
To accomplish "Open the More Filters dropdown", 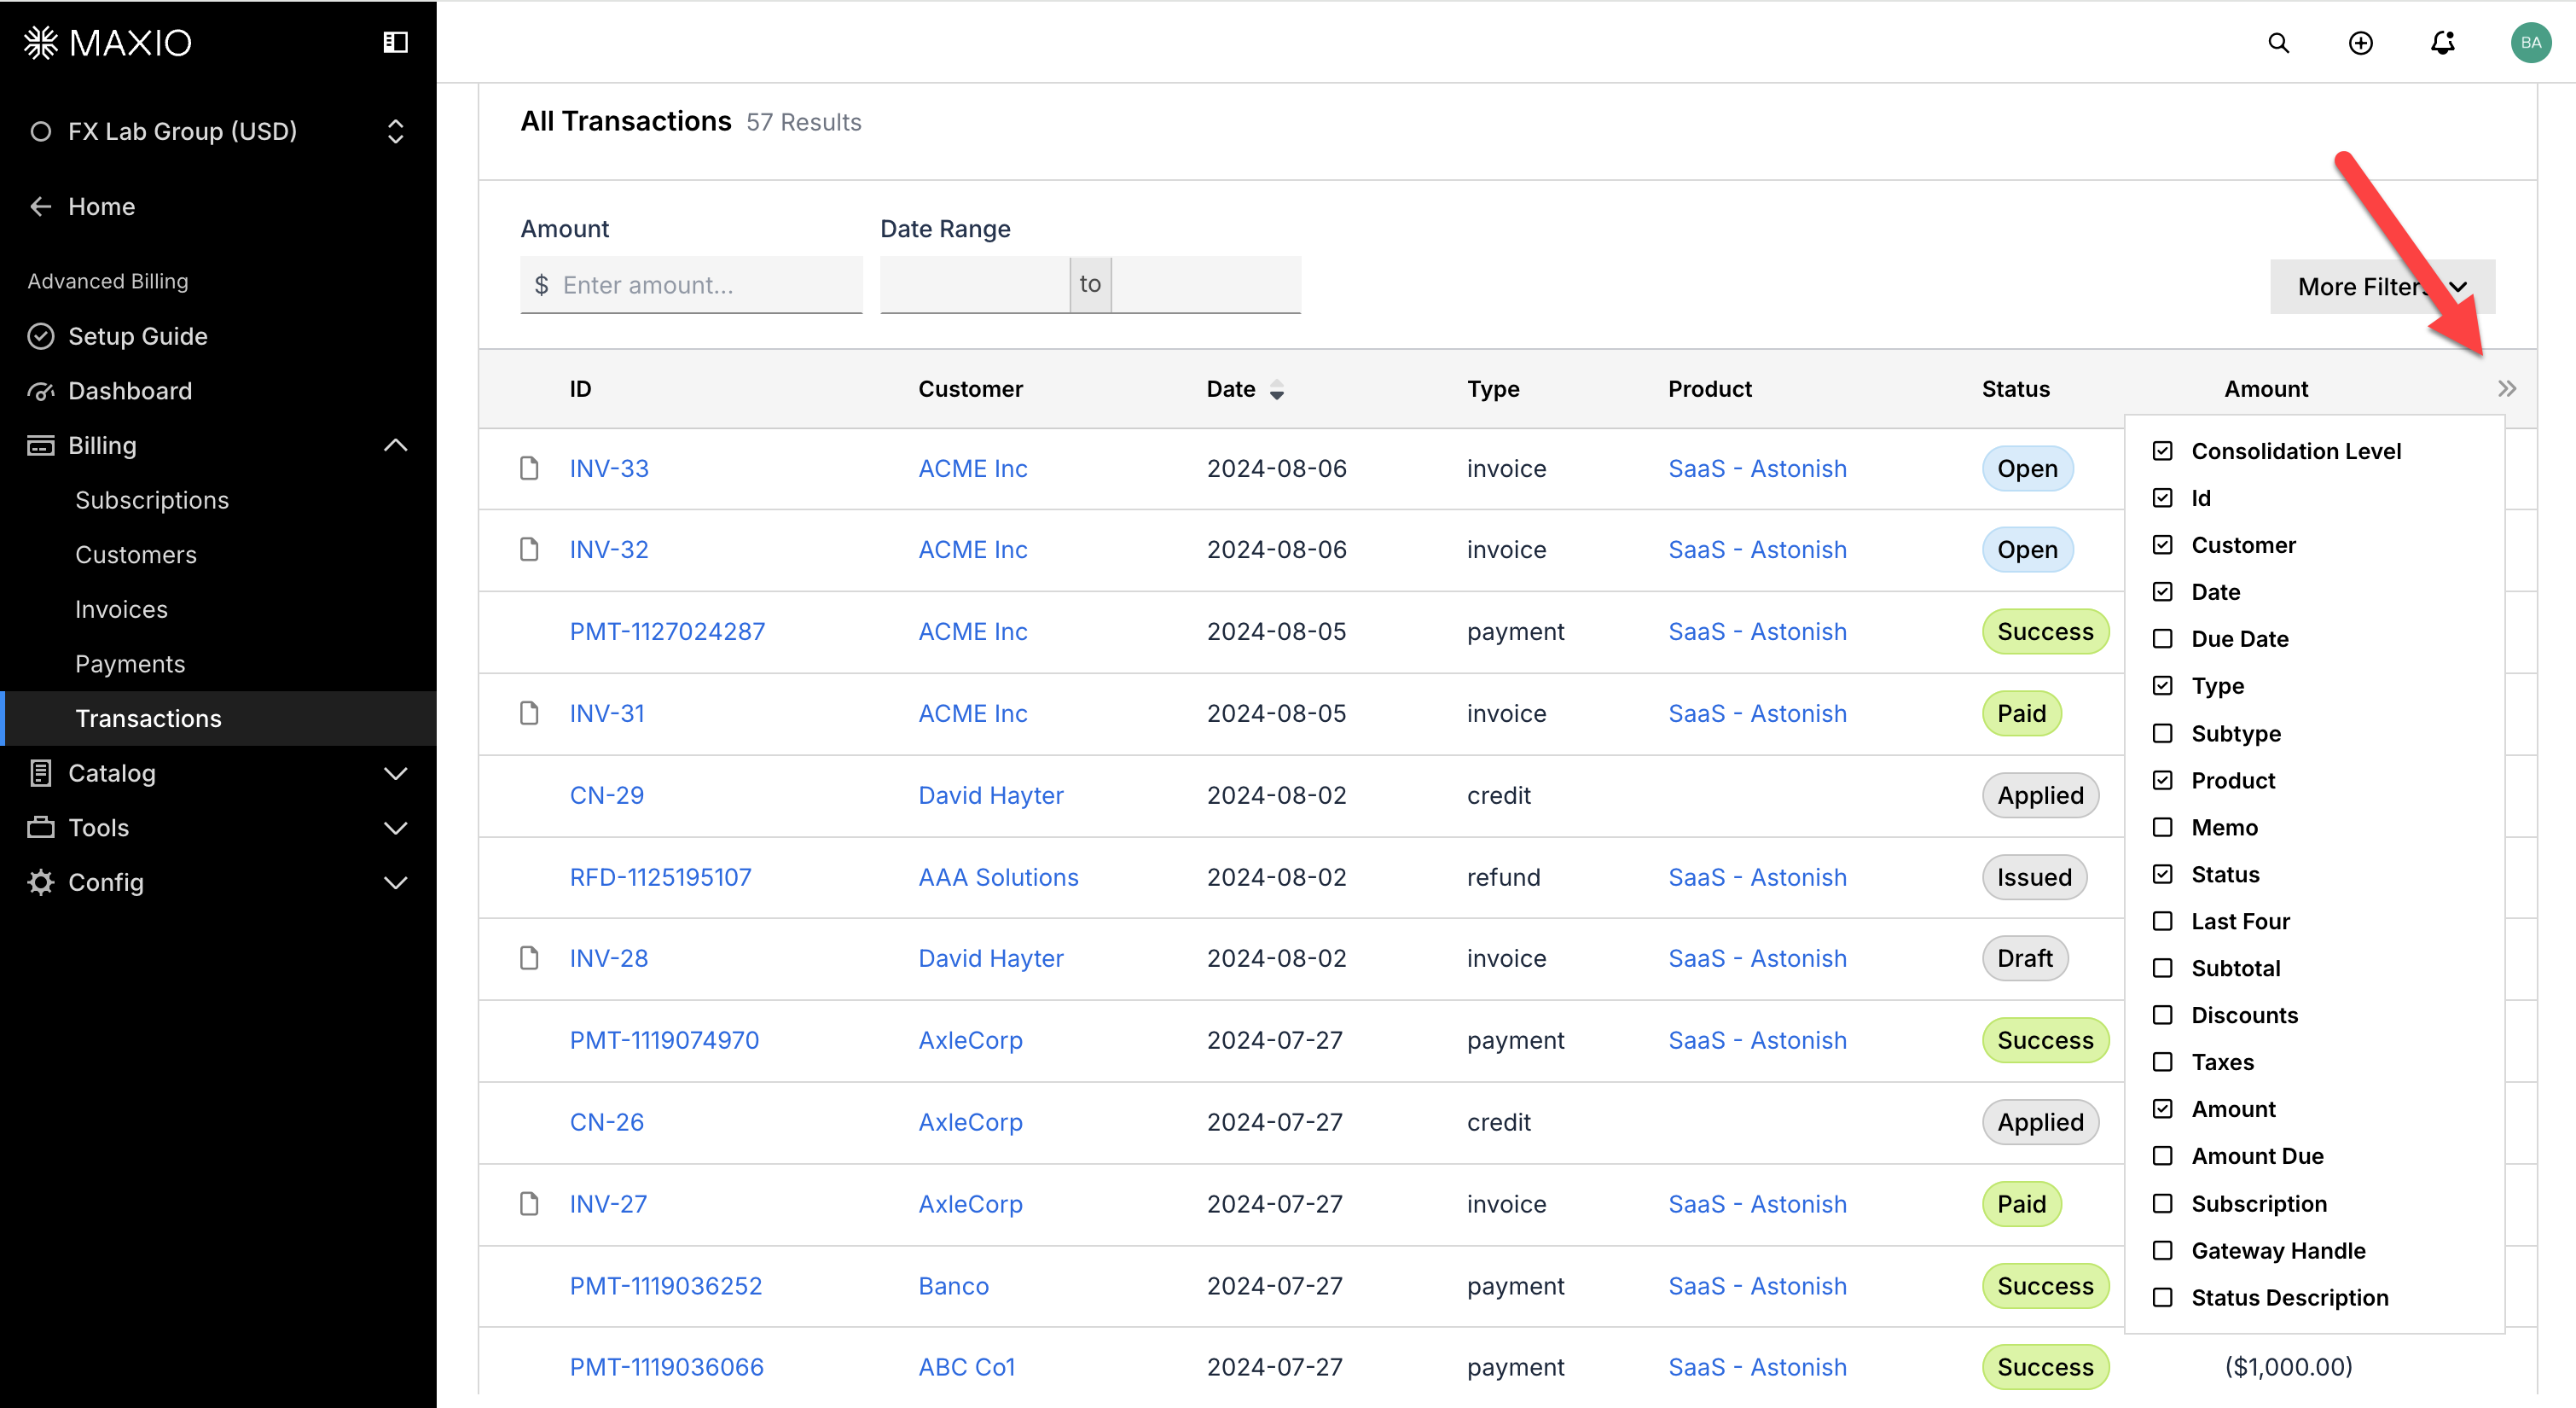I will (x=2382, y=288).
